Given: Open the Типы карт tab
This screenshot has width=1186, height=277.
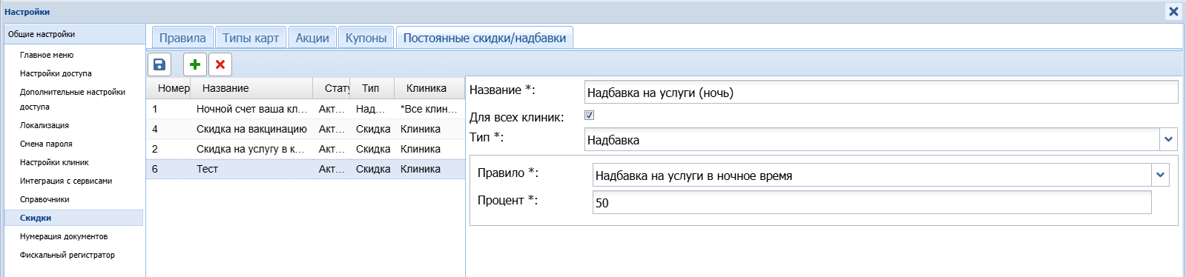Looking at the screenshot, I should (x=251, y=38).
